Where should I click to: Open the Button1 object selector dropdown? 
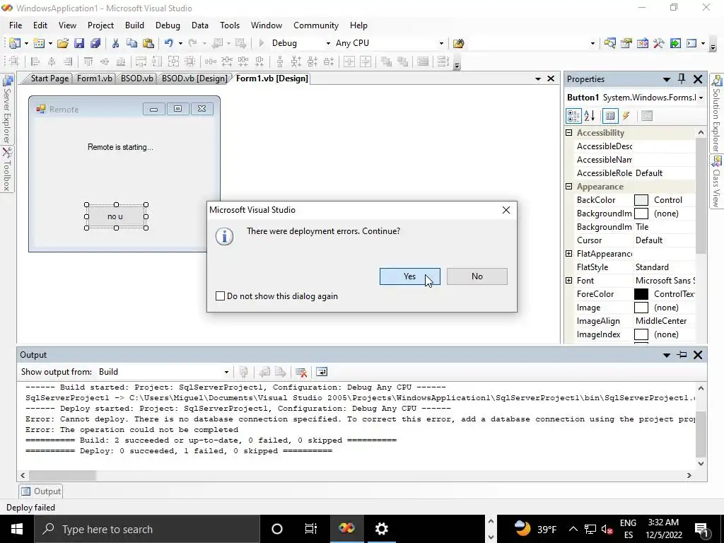pos(701,98)
